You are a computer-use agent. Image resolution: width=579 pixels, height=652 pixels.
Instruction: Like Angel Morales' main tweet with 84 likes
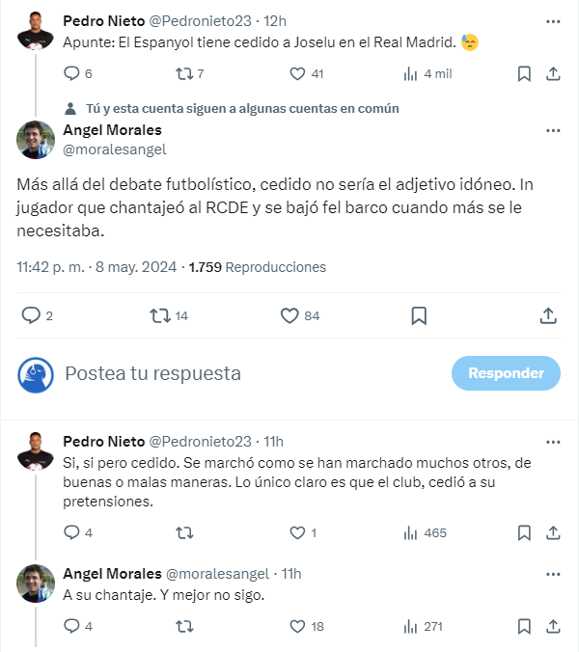289,315
